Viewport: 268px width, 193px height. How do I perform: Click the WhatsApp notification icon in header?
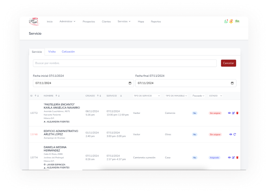pyautogui.click(x=226, y=21)
